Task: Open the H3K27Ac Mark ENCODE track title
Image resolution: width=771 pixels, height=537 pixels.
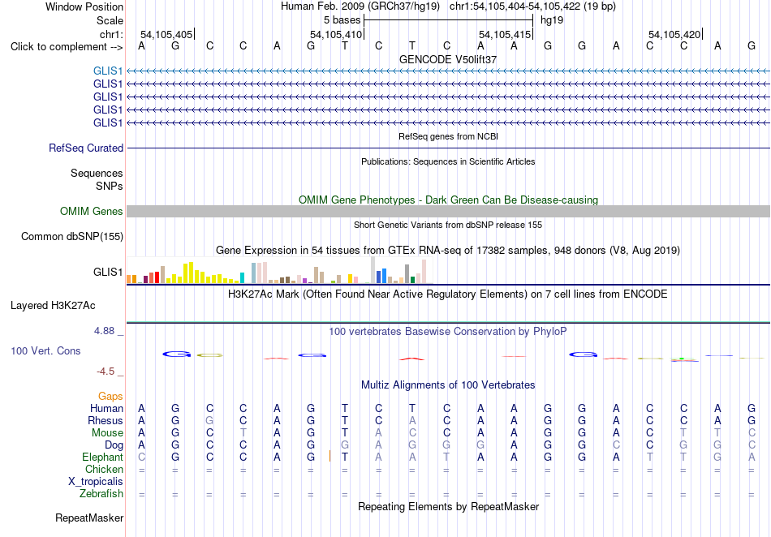Action: point(448,294)
